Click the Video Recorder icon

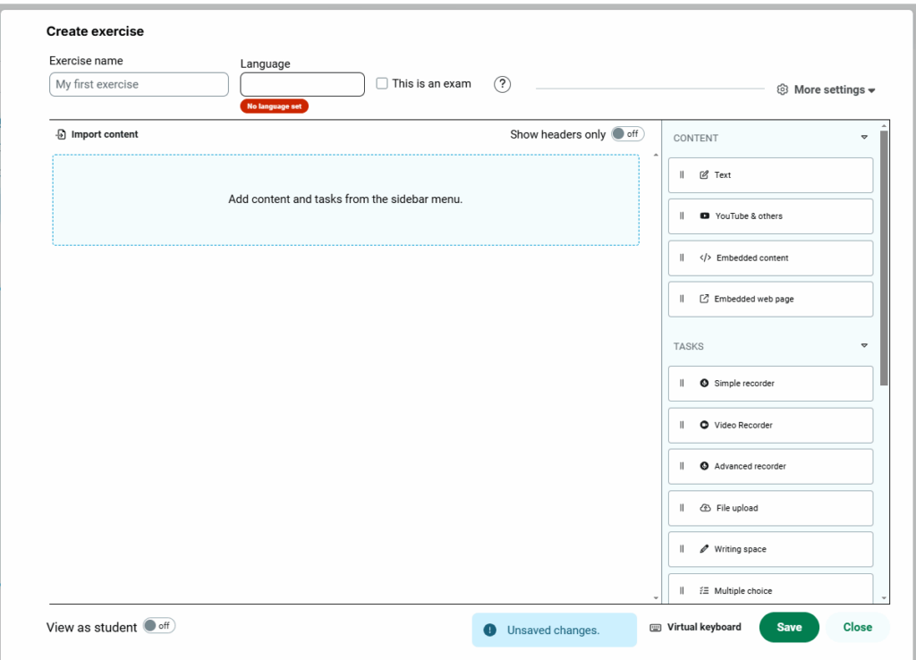(704, 425)
